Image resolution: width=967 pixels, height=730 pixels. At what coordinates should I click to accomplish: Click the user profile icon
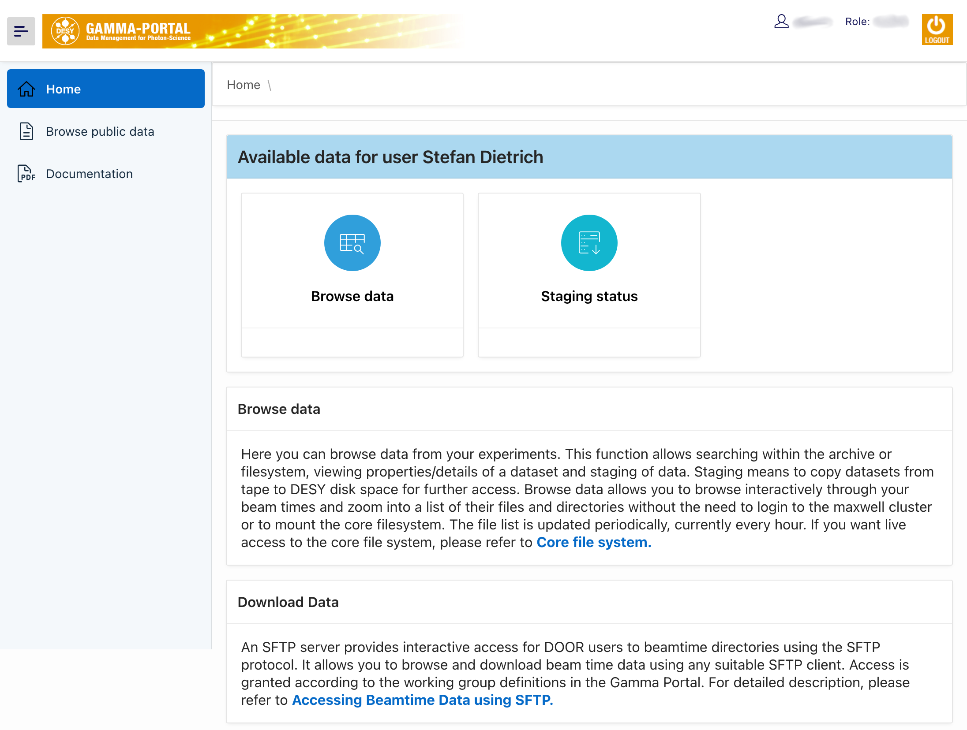tap(781, 22)
